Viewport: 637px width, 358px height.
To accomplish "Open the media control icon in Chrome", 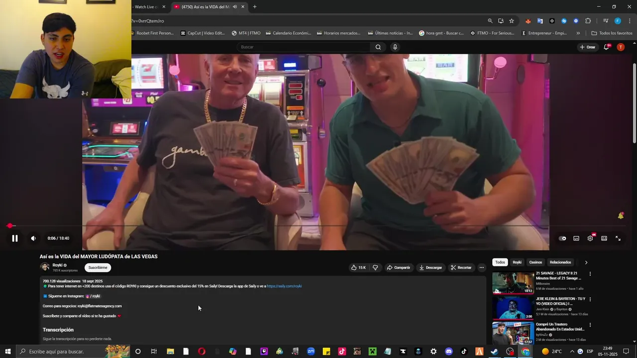I will [606, 21].
